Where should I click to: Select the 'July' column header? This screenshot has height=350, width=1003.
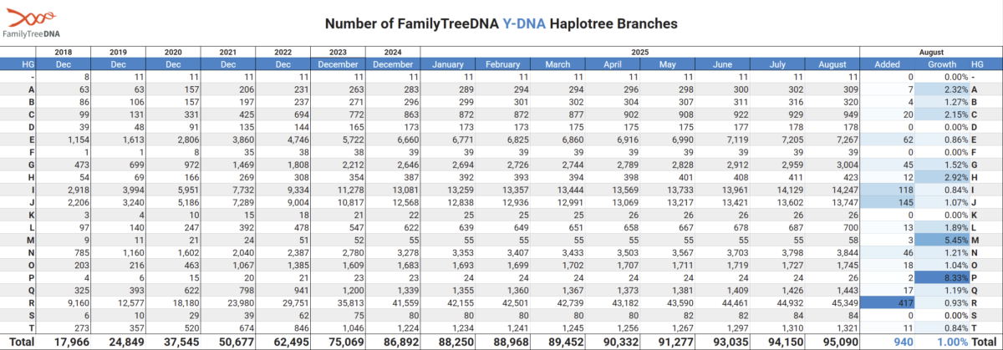click(x=777, y=64)
